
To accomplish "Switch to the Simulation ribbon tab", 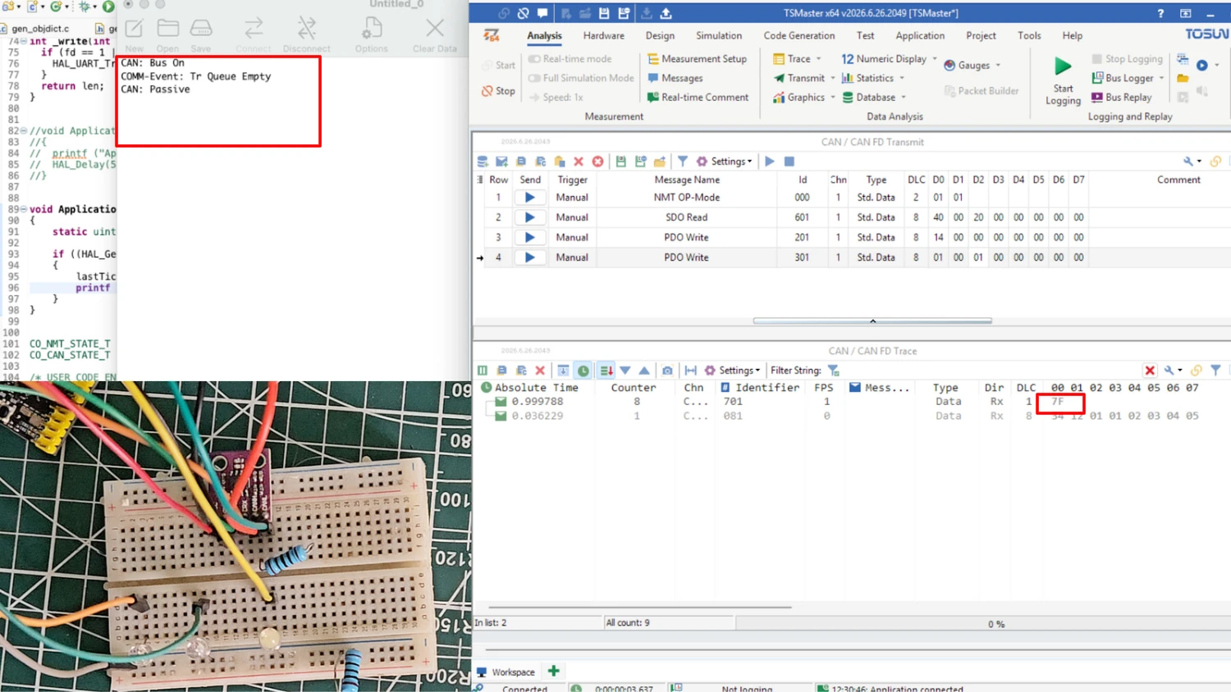I will tap(719, 36).
